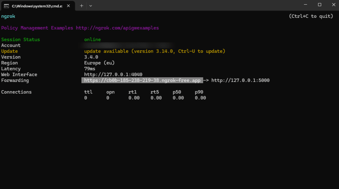
Task: Click highlighted ngrok-free.app forwarding URL
Action: tap(142, 80)
